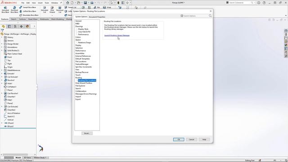Viewport: 288px width, 162px height.
Task: Click the SOLIDWORKS Resources home icon in the task pane
Action: coord(286,31)
